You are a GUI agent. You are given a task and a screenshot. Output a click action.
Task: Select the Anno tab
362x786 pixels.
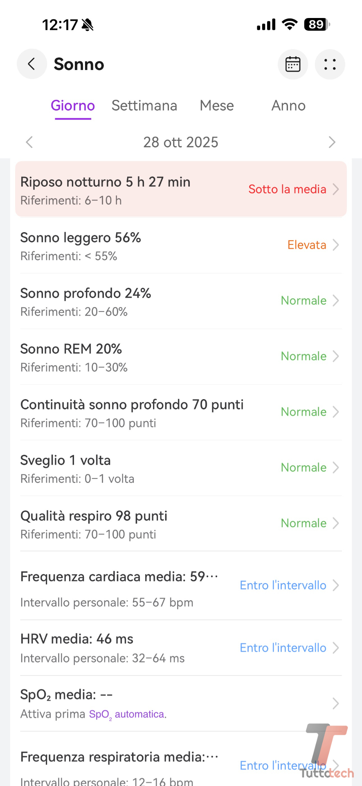288,106
